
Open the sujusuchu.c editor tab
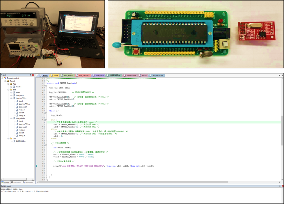click(130, 76)
